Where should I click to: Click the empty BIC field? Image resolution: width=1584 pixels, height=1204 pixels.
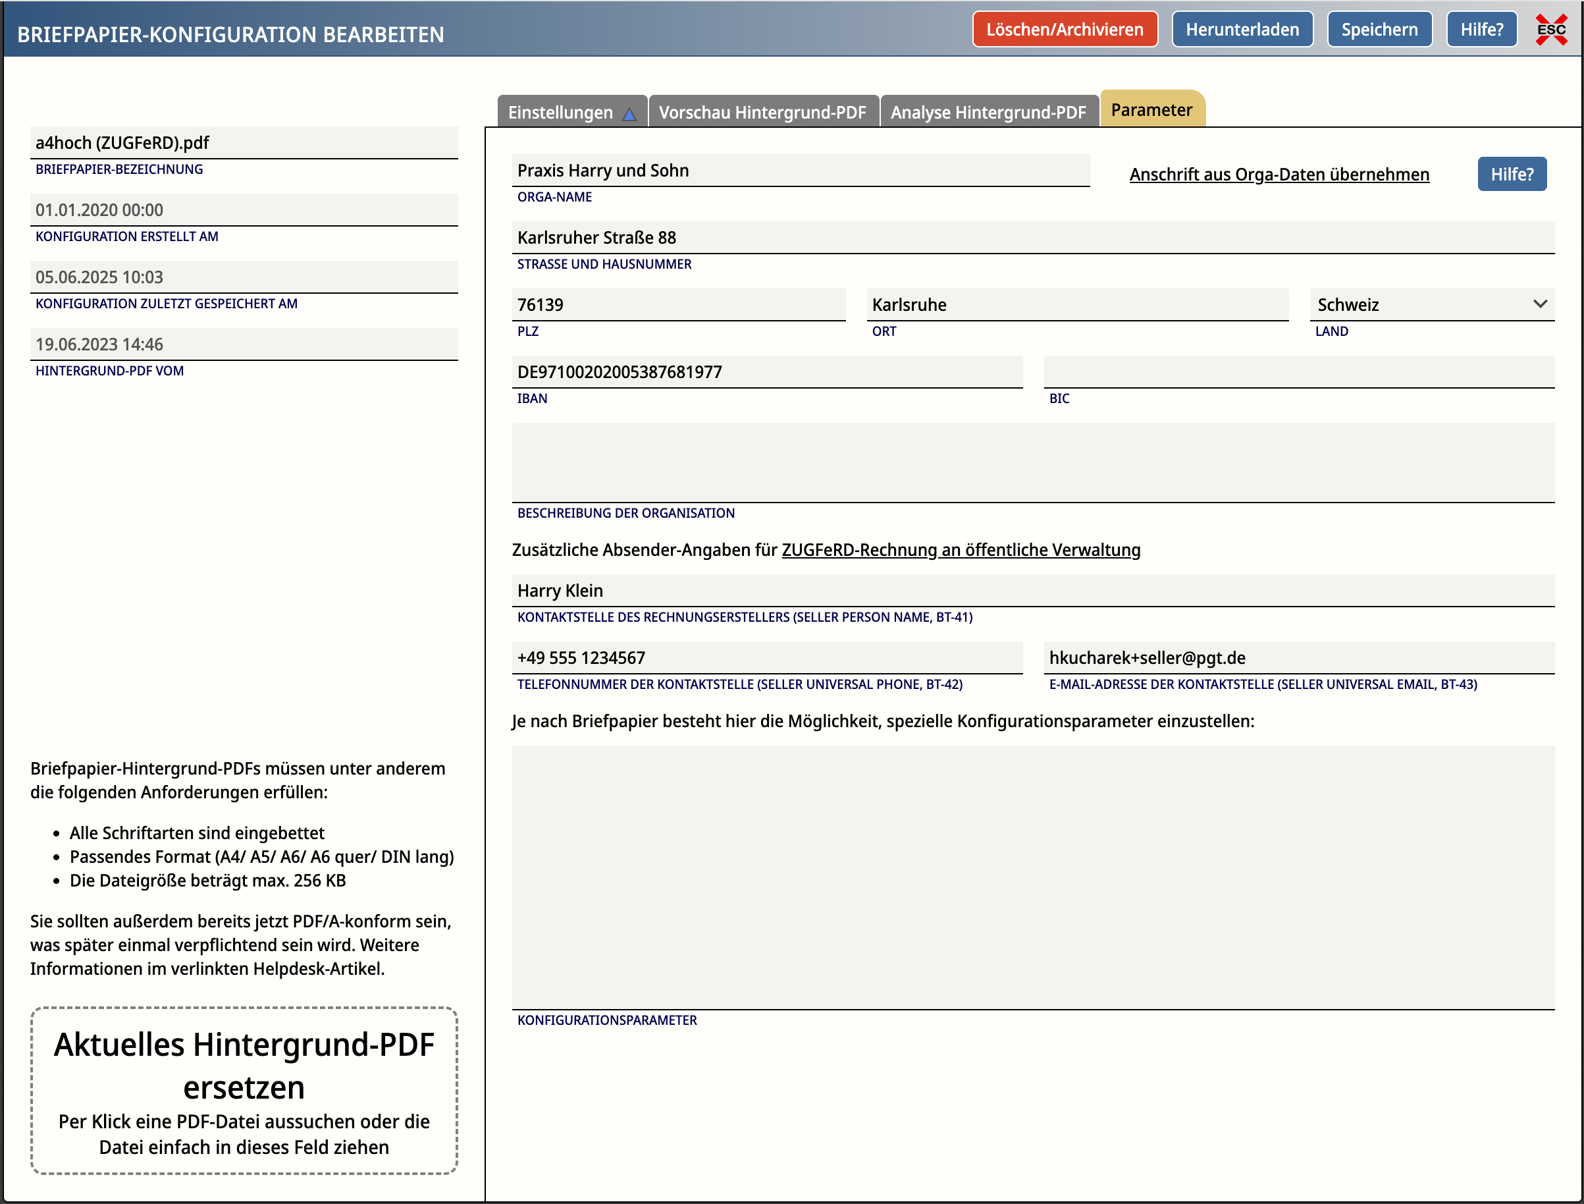point(1299,372)
